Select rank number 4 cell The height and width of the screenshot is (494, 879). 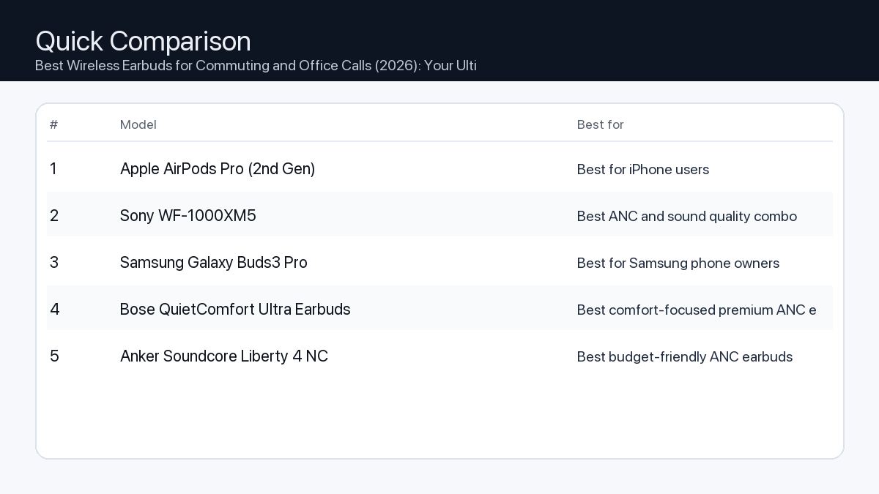point(55,310)
